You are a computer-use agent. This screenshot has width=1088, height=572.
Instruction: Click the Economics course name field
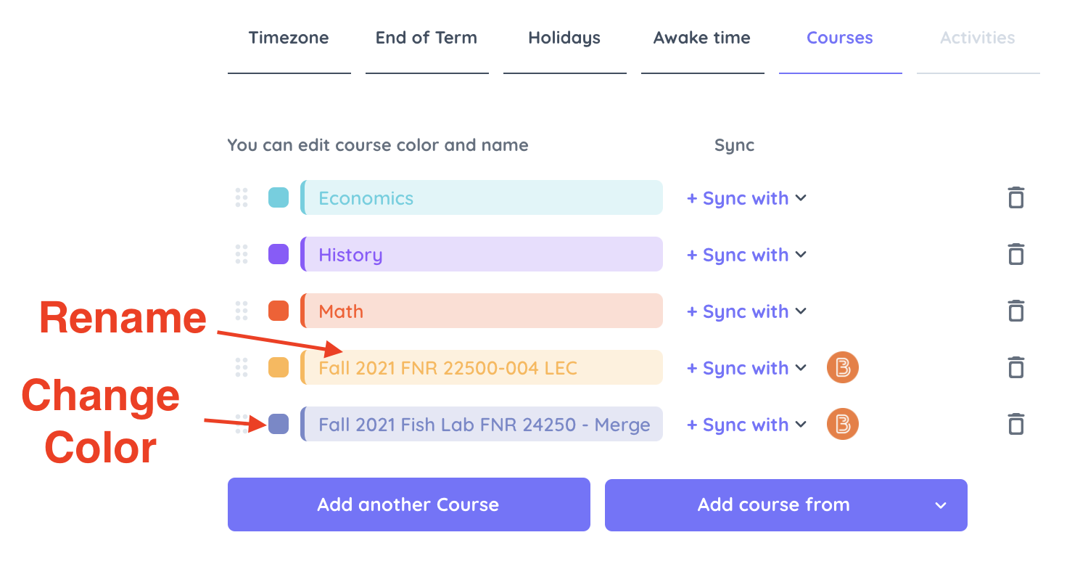point(482,197)
